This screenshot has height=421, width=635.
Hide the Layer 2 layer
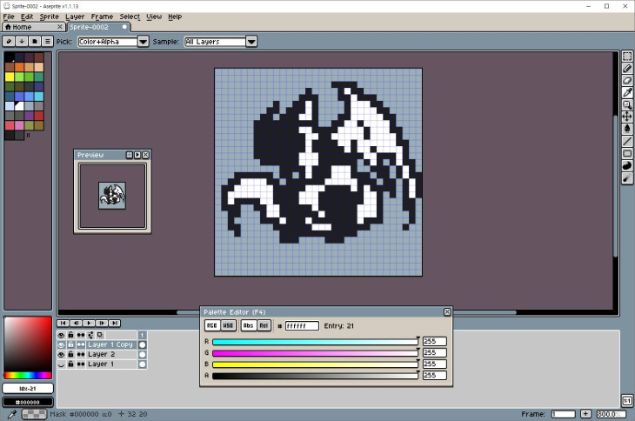[x=61, y=355]
